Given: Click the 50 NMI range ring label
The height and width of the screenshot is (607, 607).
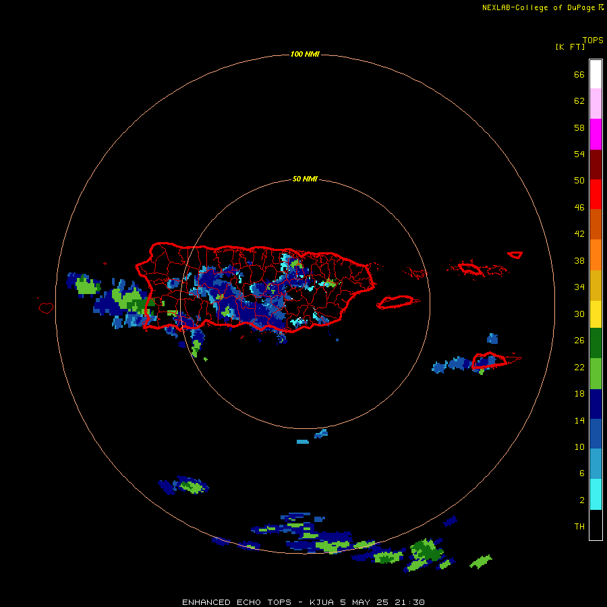Looking at the screenshot, I should click(x=305, y=179).
